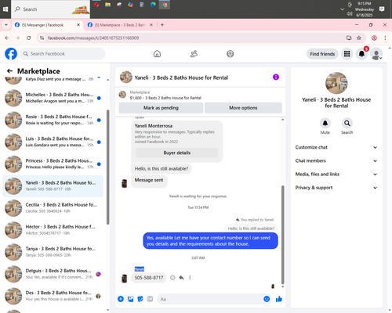Open the Rosie conversation
Viewport: 392px width, 313px height.
click(53, 120)
